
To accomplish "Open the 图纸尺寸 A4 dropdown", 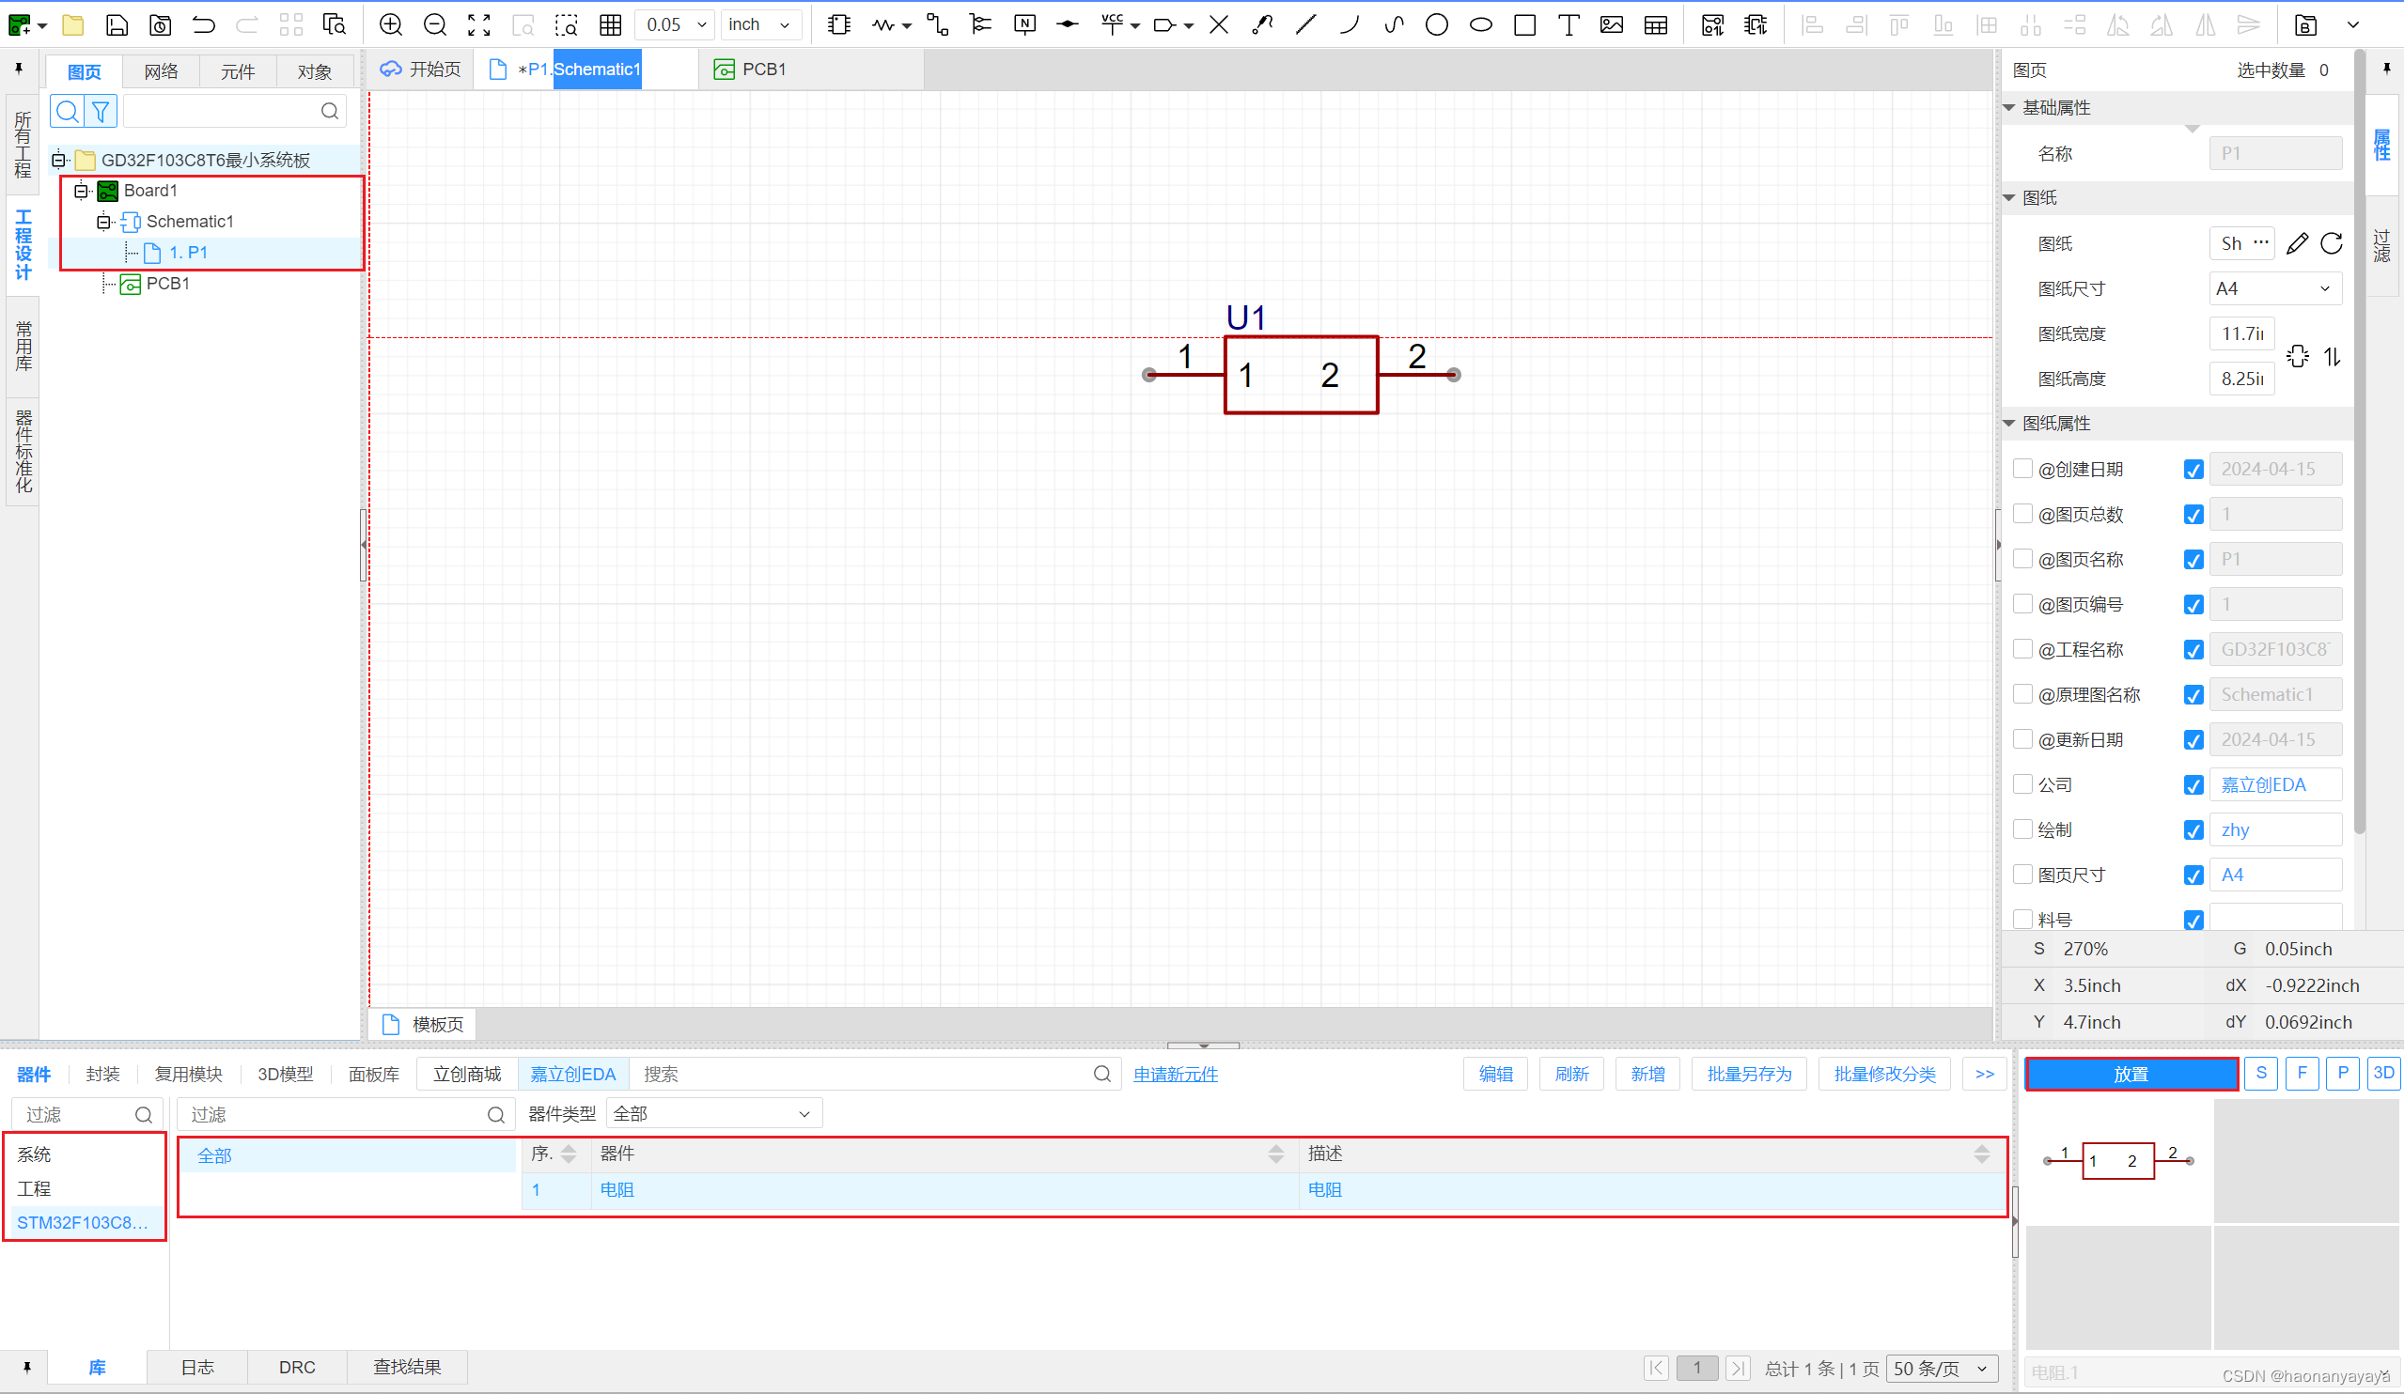I will click(2274, 289).
